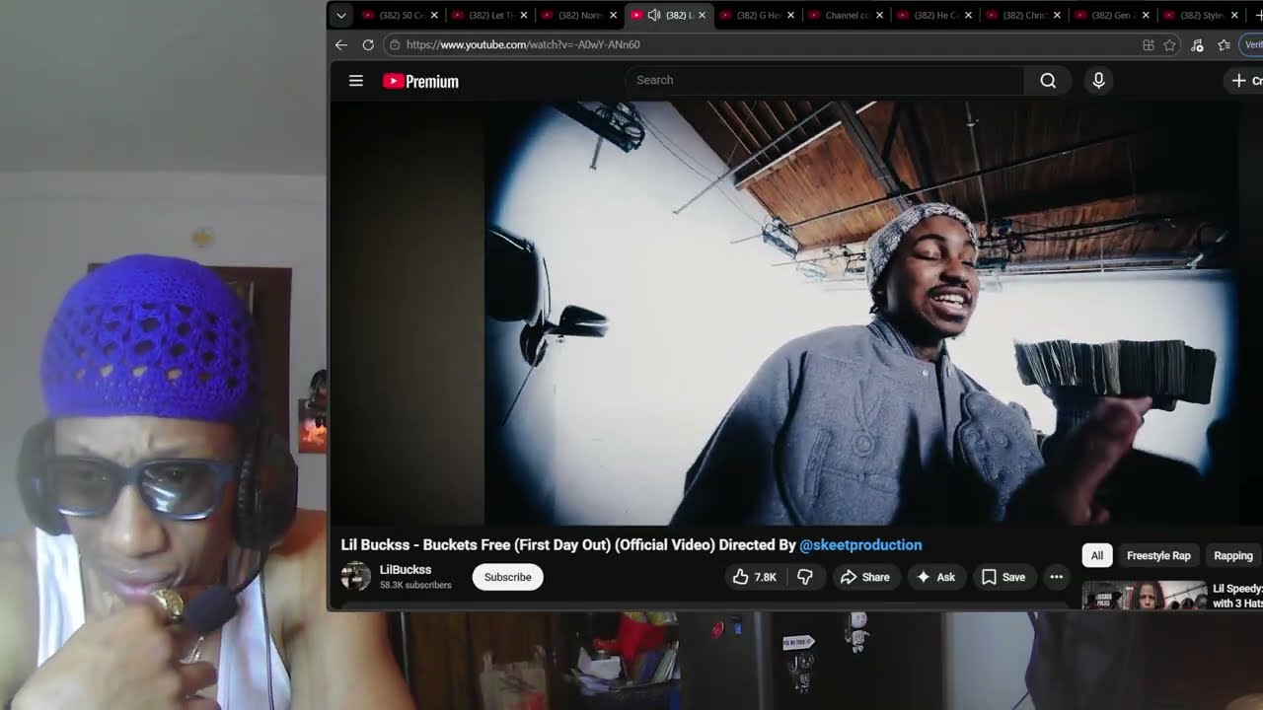
Task: Open the Ask AI button
Action: click(935, 577)
